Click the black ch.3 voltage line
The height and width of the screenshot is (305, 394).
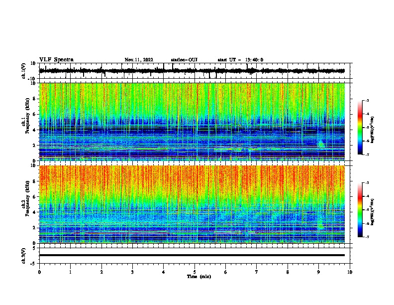pos(192,255)
